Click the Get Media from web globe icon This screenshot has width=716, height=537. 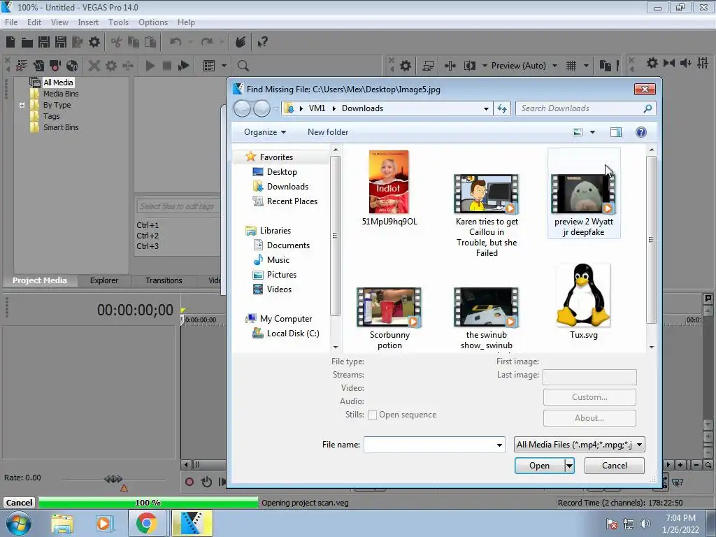72,66
